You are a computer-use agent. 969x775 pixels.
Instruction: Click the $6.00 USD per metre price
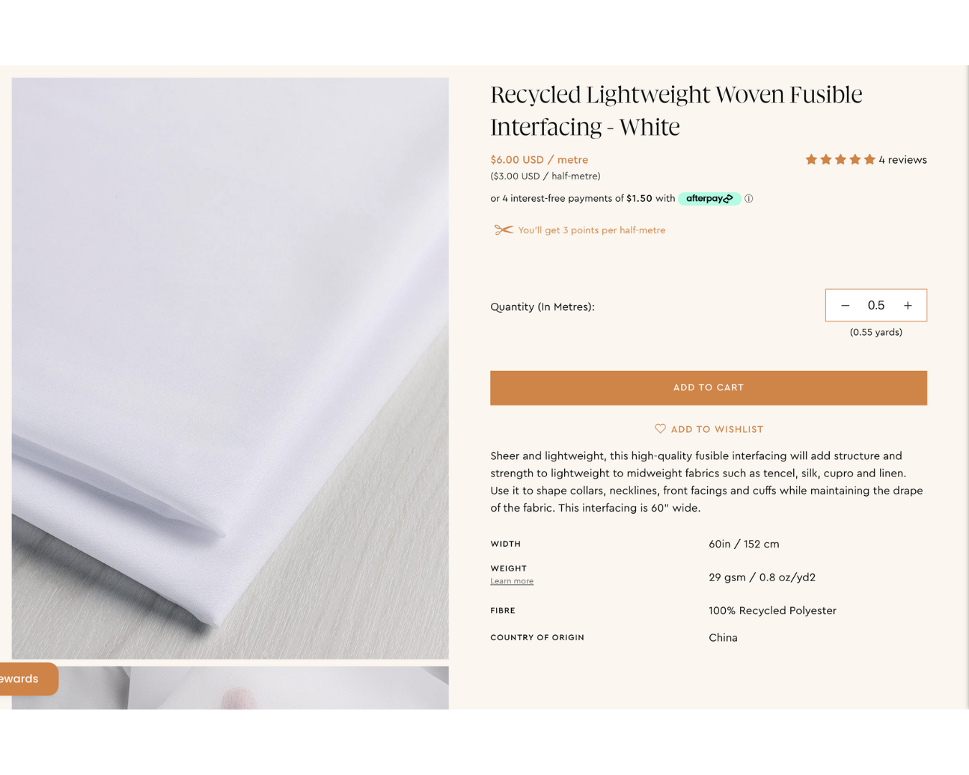point(539,160)
